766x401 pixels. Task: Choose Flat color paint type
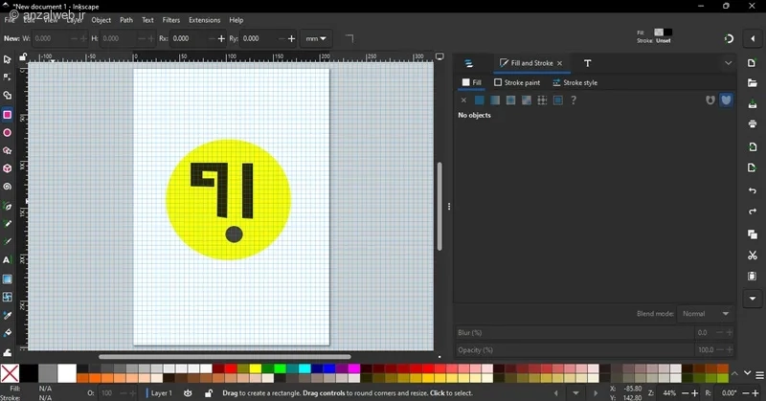(x=480, y=100)
